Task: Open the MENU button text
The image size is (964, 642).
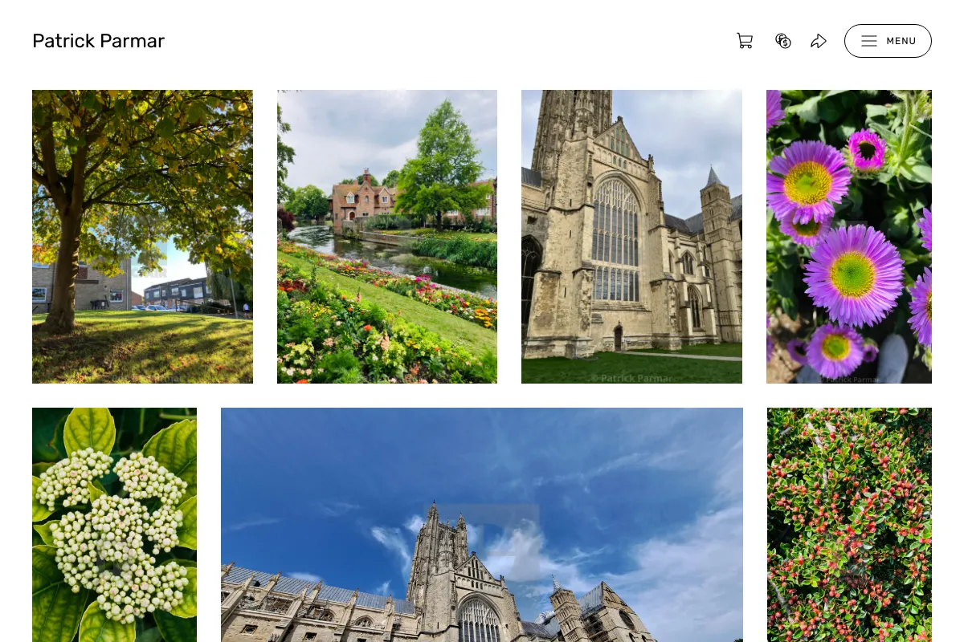Action: pyautogui.click(x=901, y=41)
